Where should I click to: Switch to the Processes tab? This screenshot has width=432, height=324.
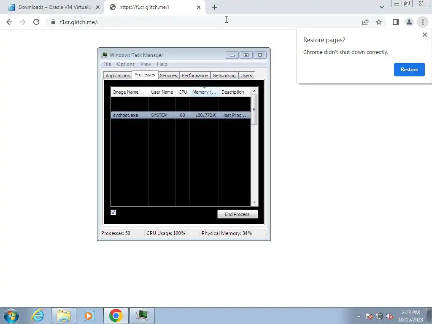(x=145, y=75)
